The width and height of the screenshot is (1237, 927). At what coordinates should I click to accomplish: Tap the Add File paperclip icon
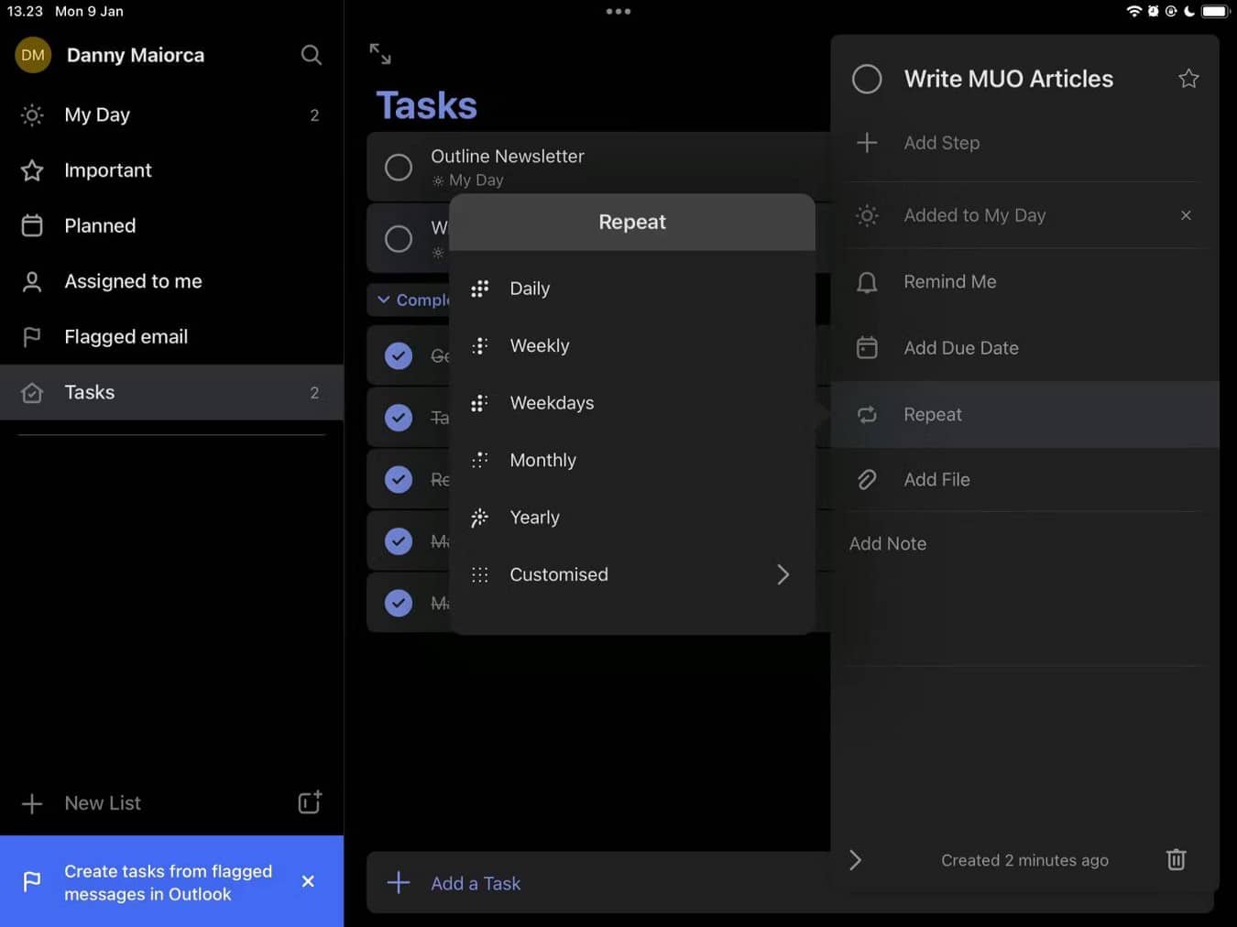(x=867, y=479)
